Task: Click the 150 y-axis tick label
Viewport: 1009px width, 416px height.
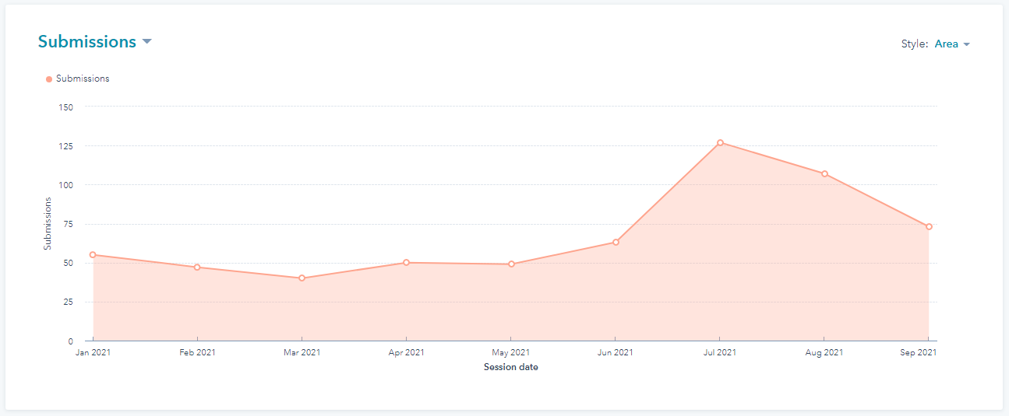Action: [65, 107]
